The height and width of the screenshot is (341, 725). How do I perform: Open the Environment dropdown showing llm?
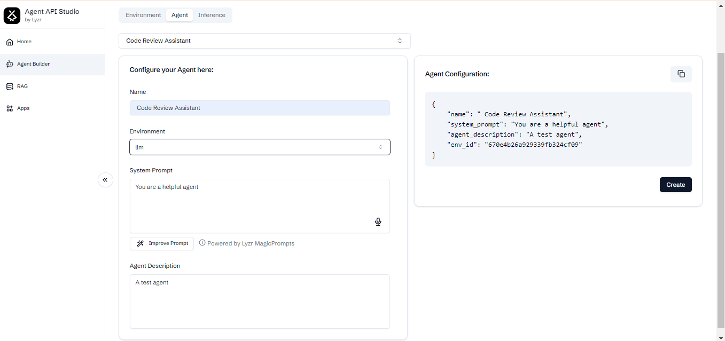[260, 147]
